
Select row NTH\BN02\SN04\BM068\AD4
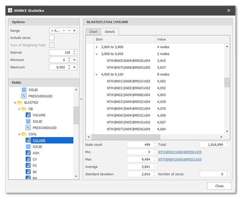[128, 95]
